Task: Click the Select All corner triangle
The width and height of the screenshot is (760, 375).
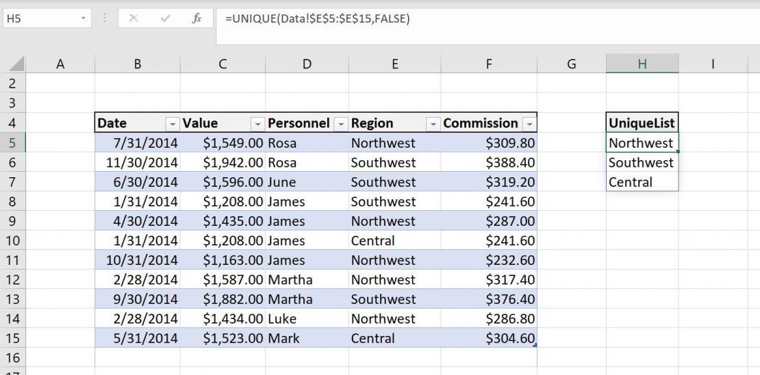Action: click(x=16, y=64)
